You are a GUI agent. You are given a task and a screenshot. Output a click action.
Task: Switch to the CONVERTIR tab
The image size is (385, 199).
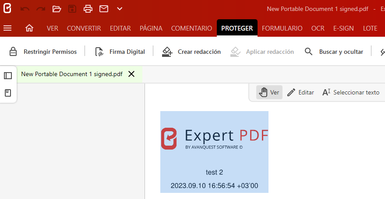[x=84, y=28]
